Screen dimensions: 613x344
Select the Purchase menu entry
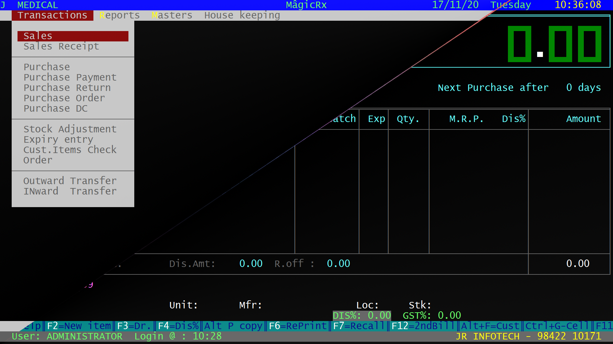47,67
